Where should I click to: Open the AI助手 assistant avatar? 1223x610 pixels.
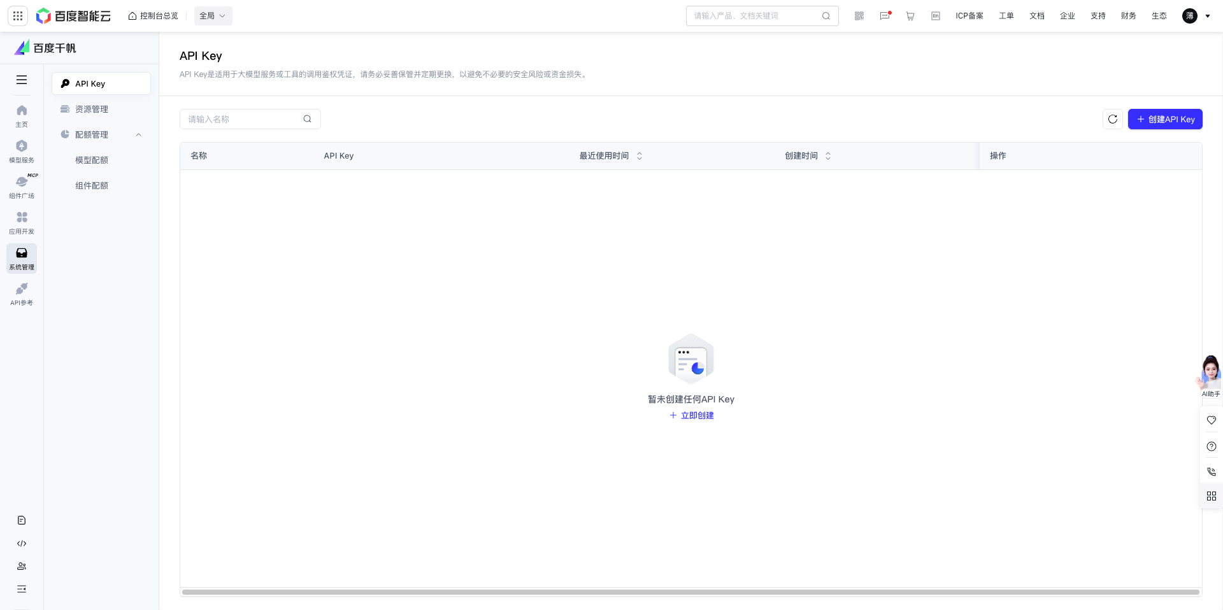click(1211, 372)
